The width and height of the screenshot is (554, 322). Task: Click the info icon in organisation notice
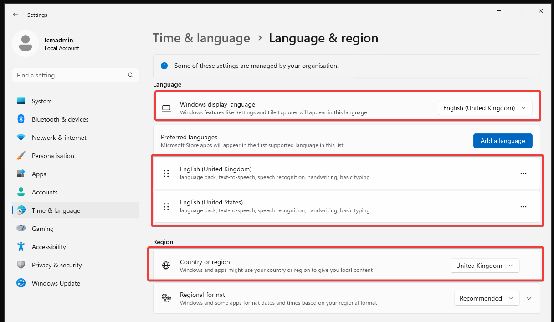[x=164, y=66]
